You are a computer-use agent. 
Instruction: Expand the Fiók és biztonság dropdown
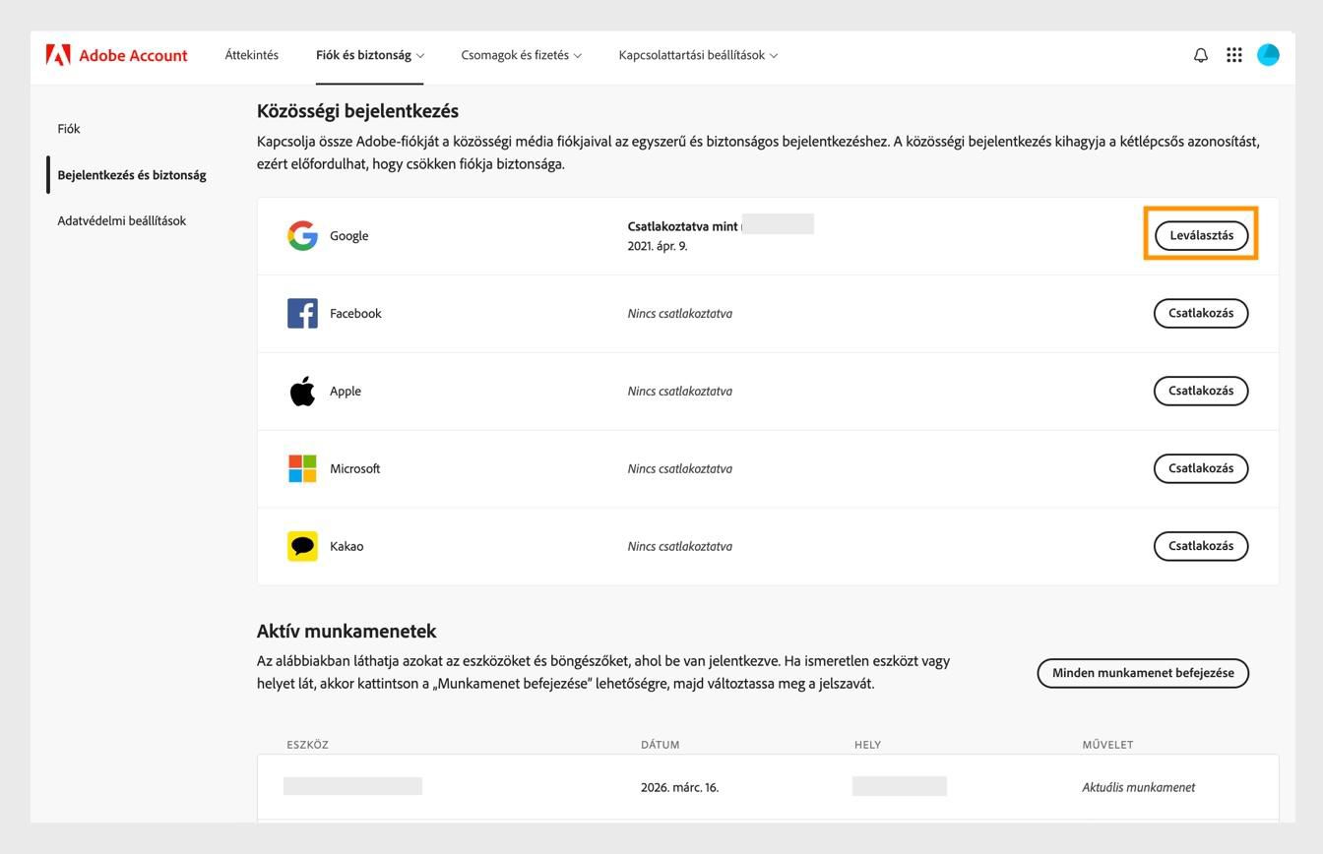tap(369, 55)
